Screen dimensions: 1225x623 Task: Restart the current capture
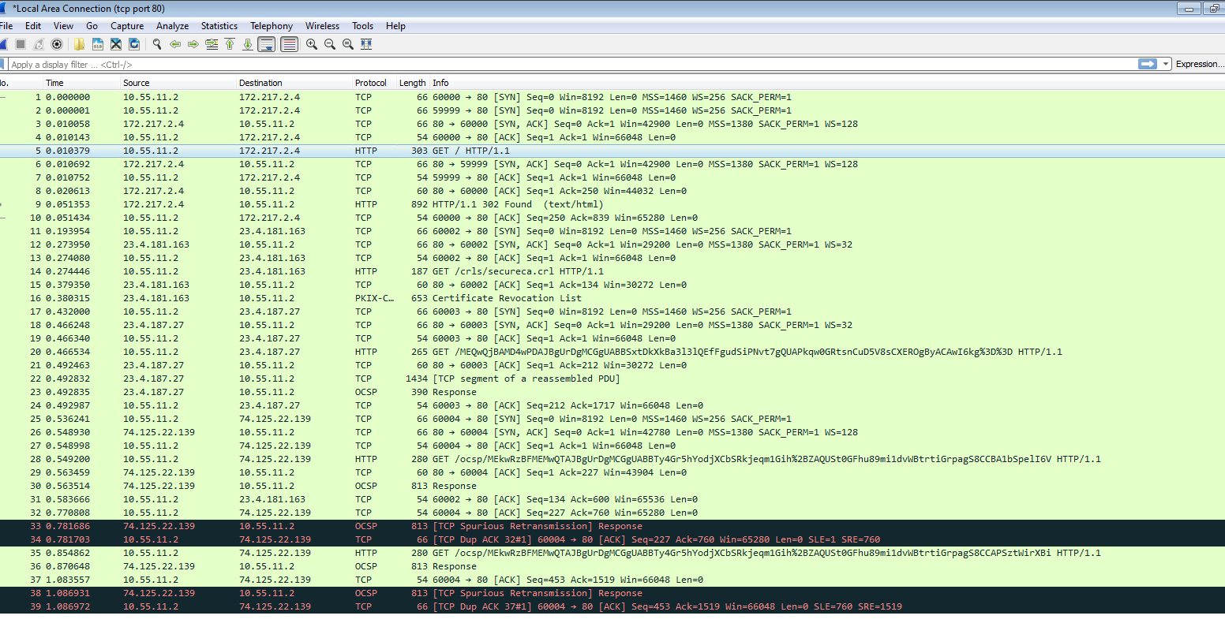click(39, 44)
